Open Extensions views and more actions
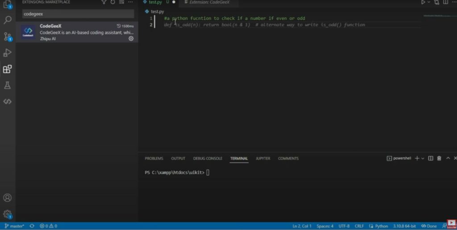Screen dimensions: 457x230 coord(130,2)
